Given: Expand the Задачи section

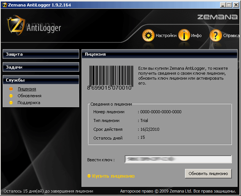Looking at the screenshot, I should click(x=41, y=67).
